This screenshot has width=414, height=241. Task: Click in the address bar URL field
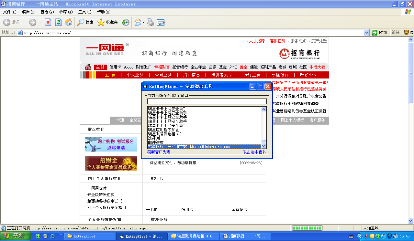point(194,33)
